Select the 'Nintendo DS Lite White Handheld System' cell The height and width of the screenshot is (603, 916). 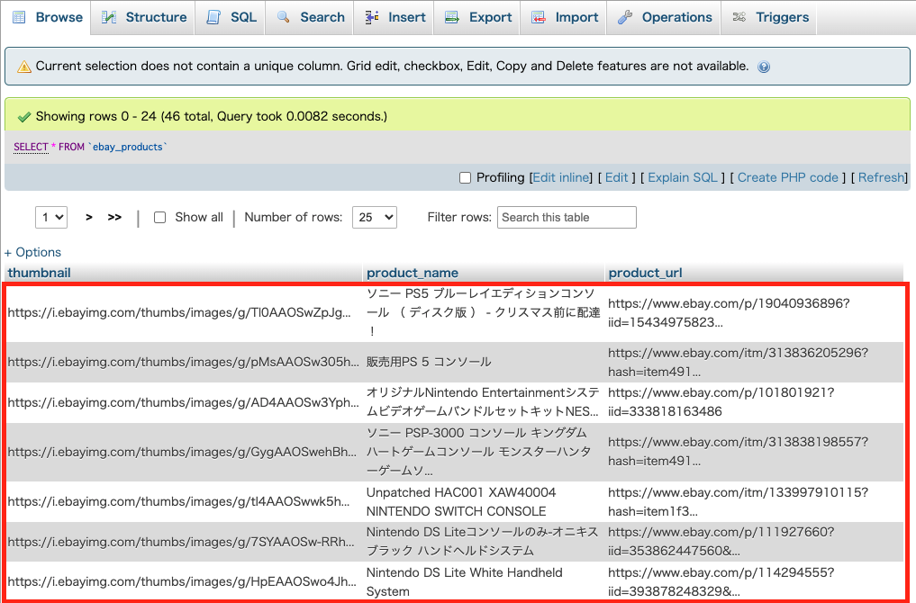[484, 582]
